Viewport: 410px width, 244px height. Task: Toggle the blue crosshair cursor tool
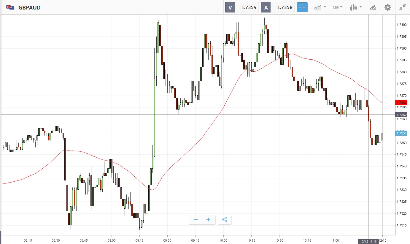[x=302, y=7]
